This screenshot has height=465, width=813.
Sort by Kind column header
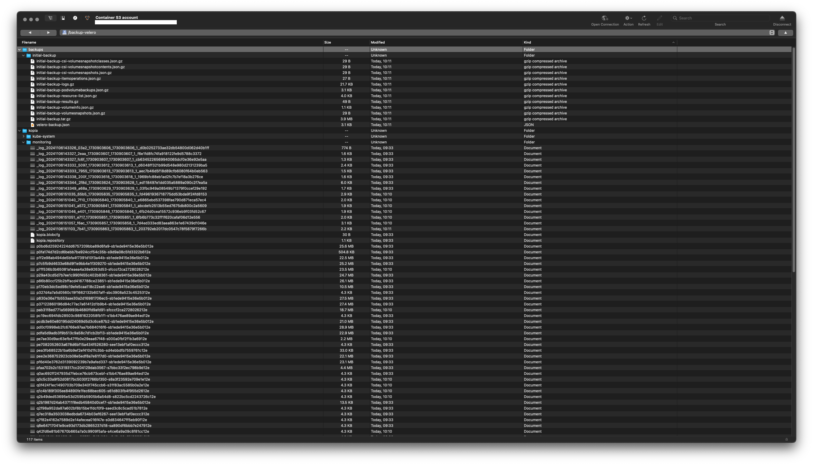[599, 42]
